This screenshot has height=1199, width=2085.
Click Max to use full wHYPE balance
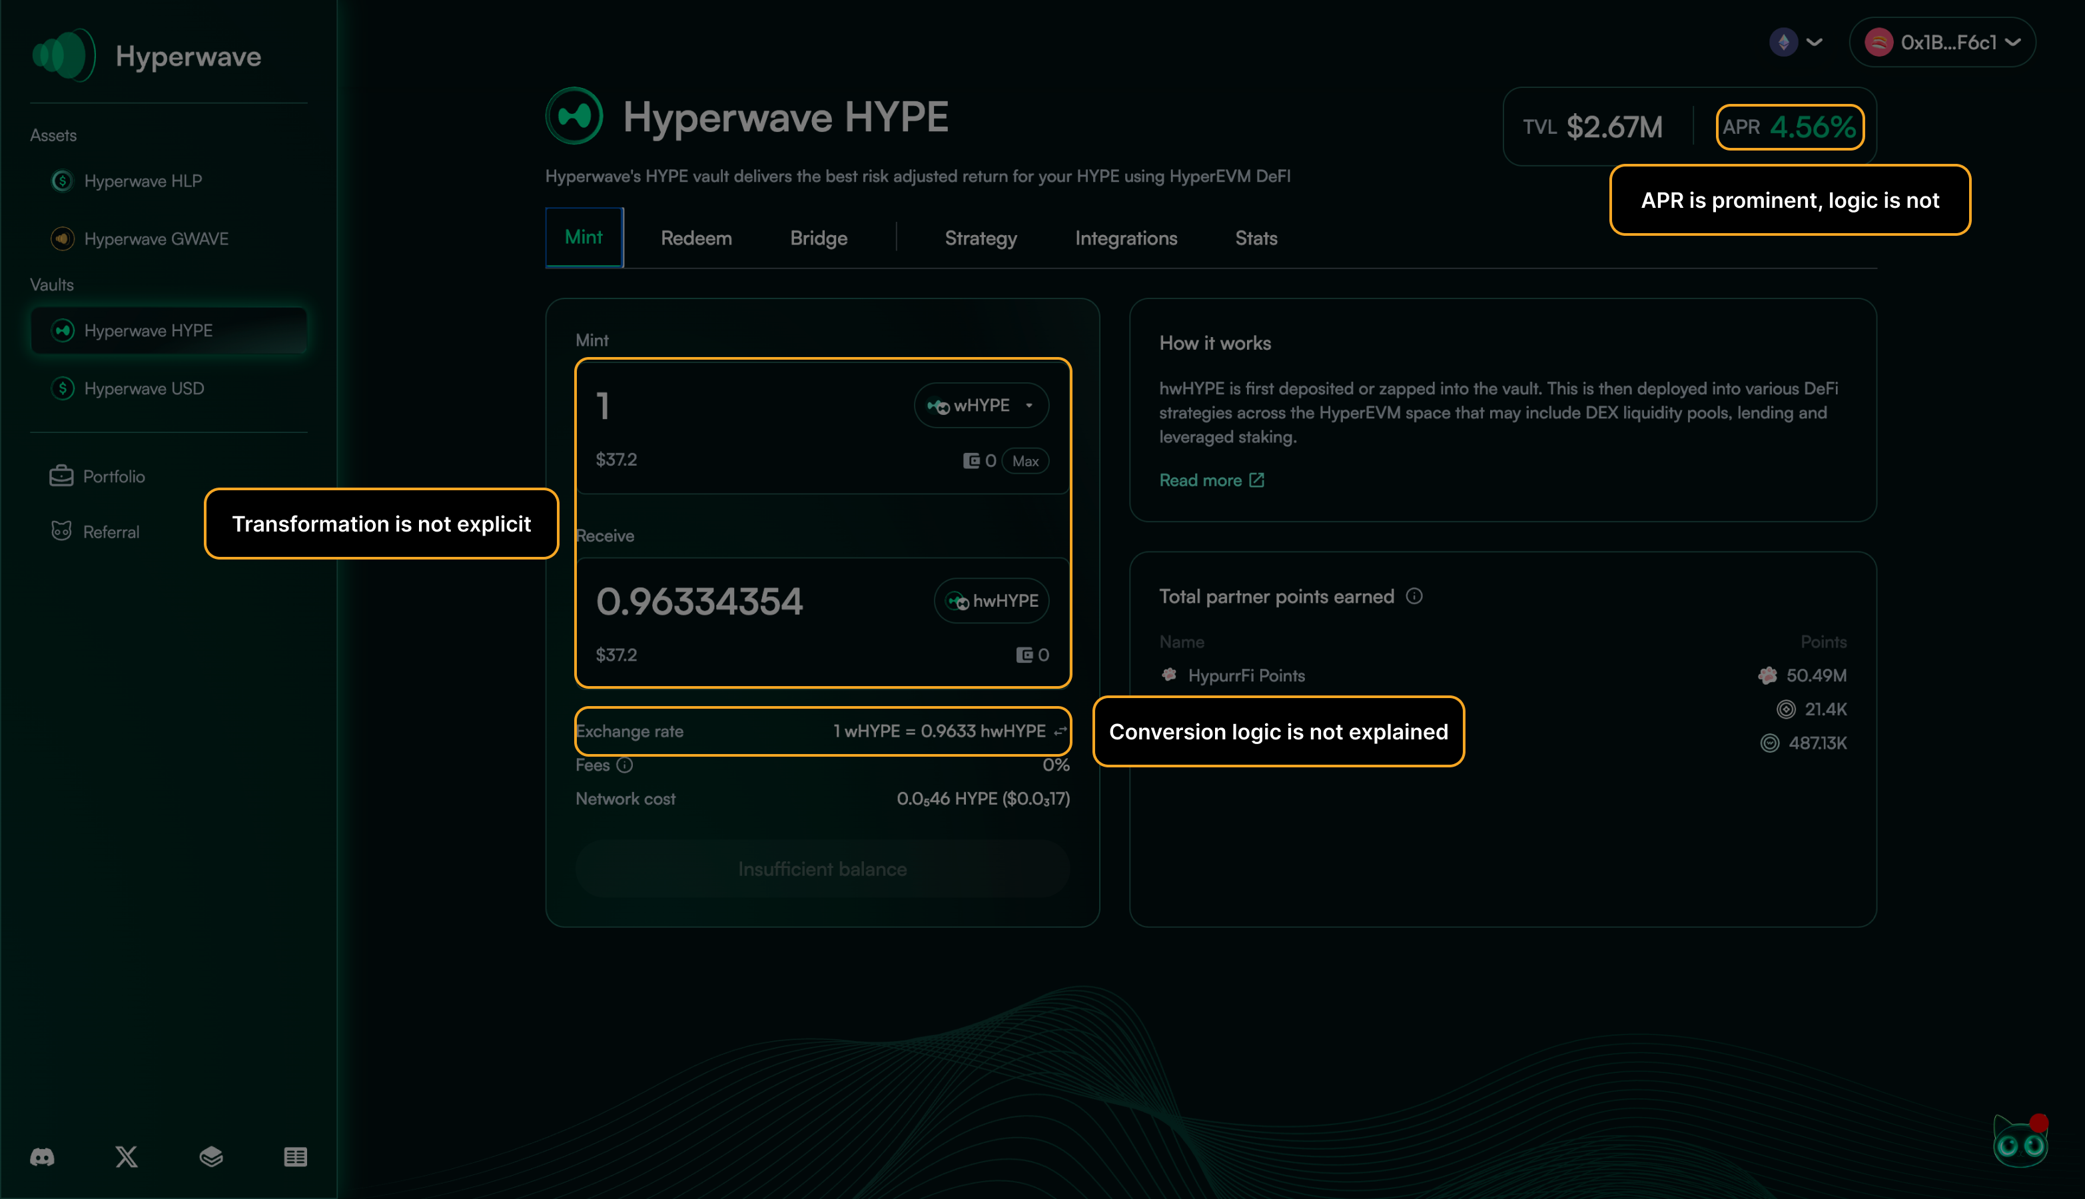(x=1025, y=461)
